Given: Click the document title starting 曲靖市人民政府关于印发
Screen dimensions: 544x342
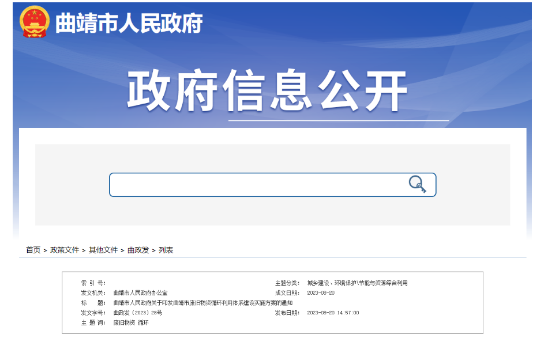Looking at the screenshot, I should [203, 303].
